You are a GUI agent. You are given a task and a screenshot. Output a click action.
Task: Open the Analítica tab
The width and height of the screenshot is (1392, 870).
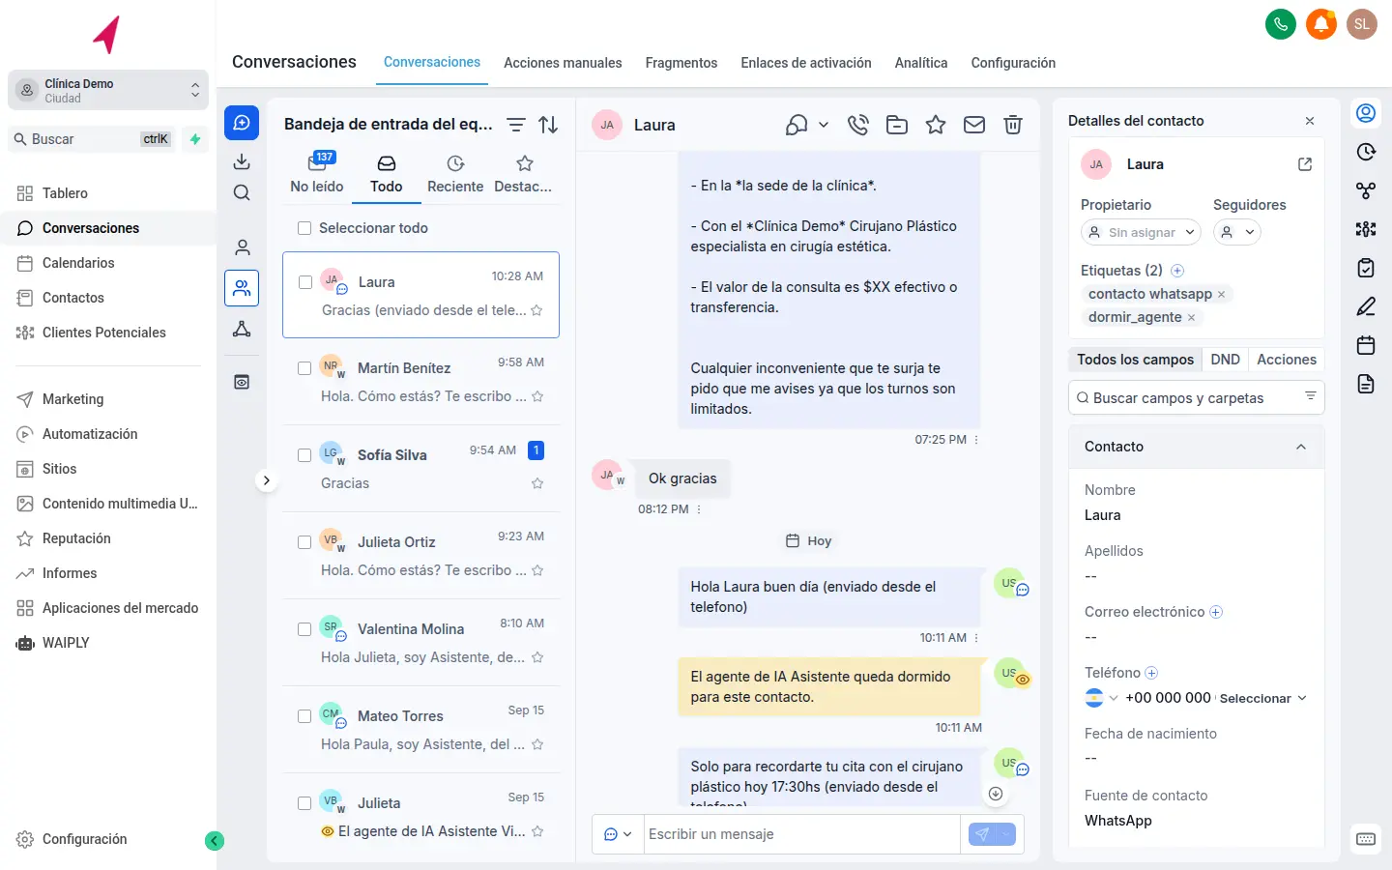coord(921,63)
